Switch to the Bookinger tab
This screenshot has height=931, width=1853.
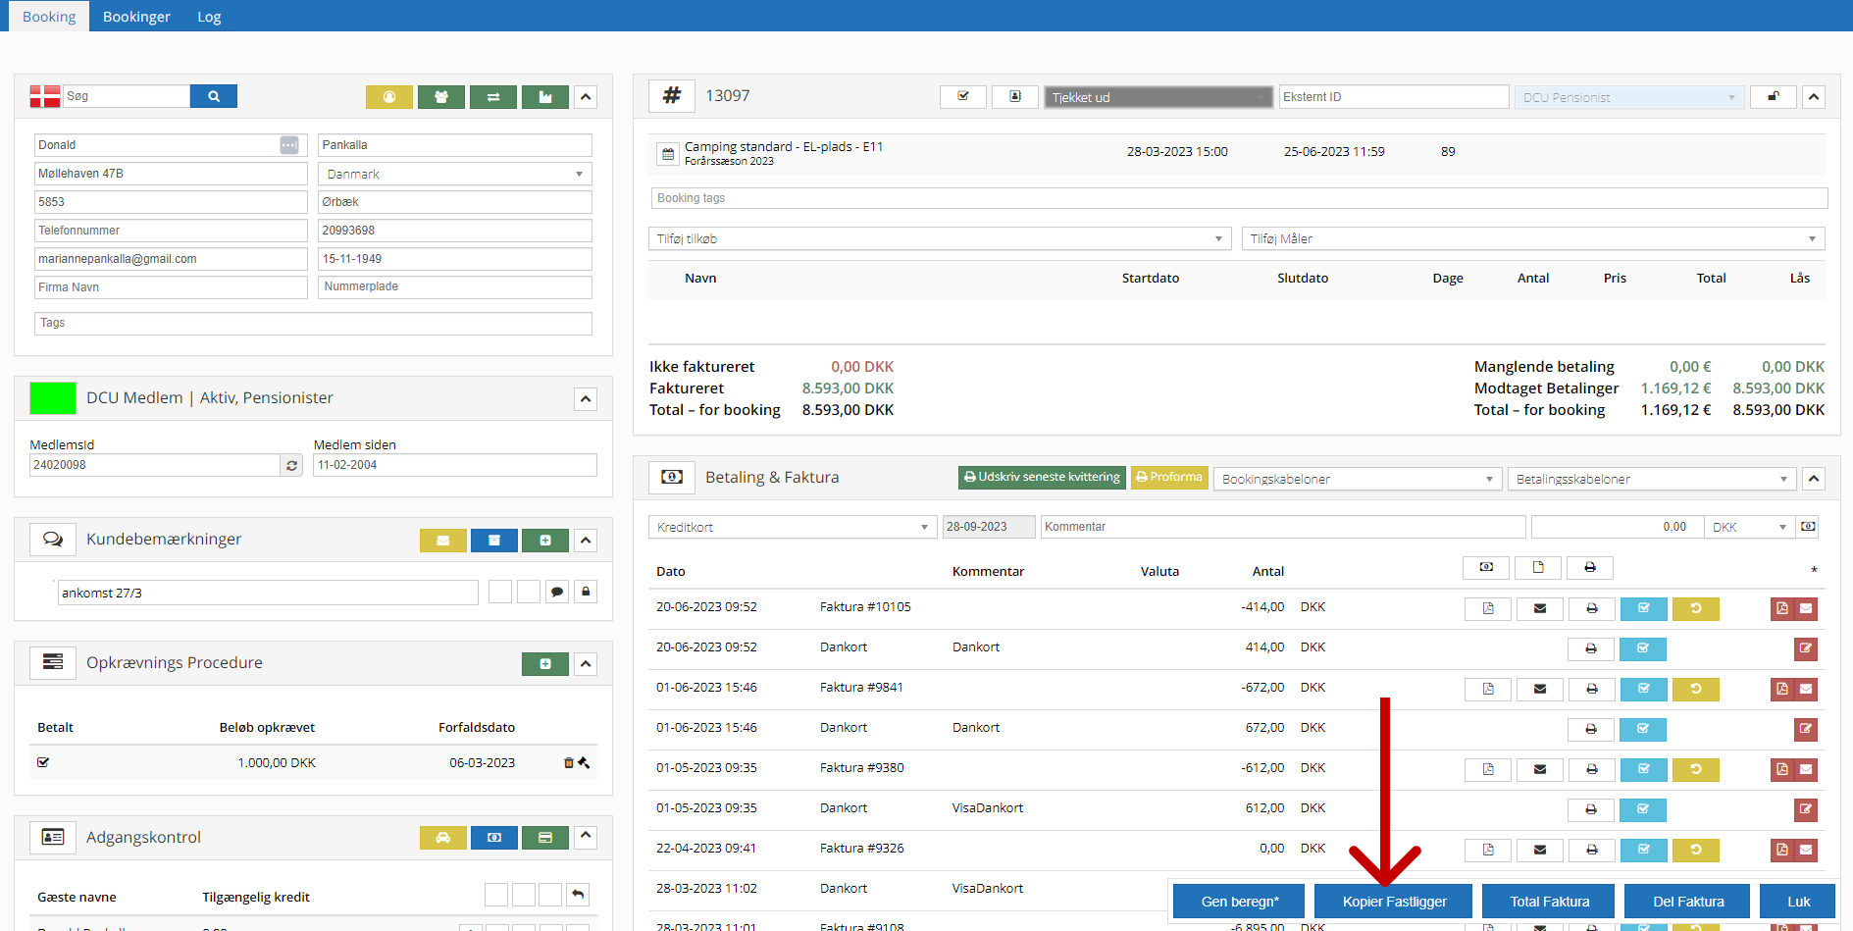pos(136,17)
